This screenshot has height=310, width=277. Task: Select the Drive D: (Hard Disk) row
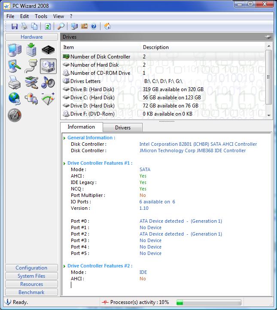point(163,106)
